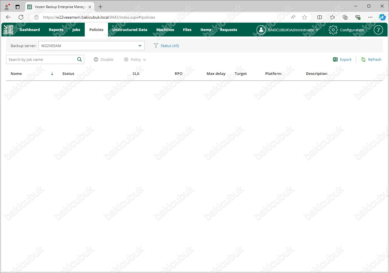Reload the page with browser refresh
The height and width of the screenshot is (273, 389).
(21, 17)
